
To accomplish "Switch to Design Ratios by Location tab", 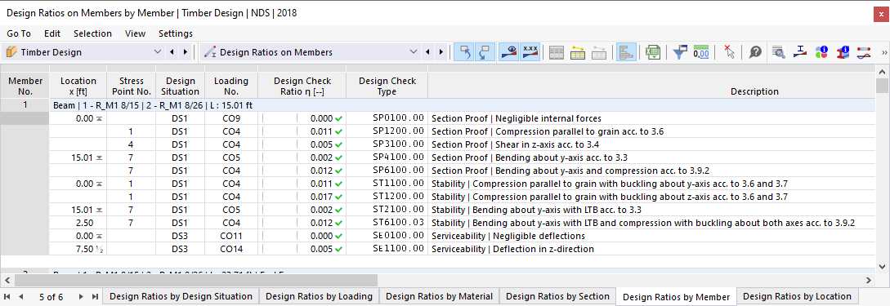I will 797,295.
